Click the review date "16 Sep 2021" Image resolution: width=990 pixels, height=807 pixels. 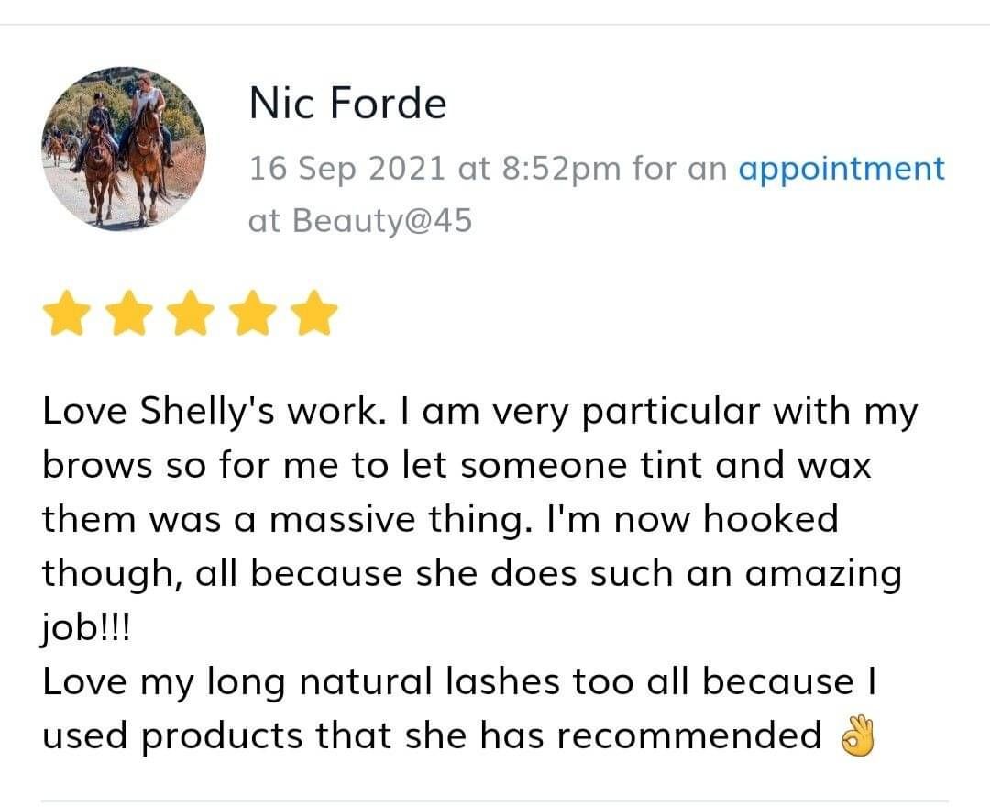point(347,169)
